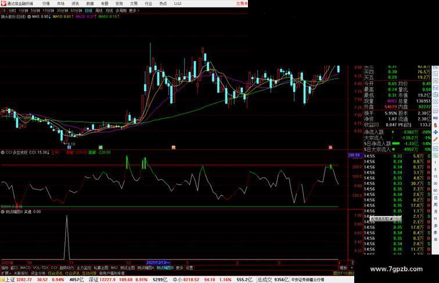Select the 测试幅图B indicator tab
Viewport: 439px width, 283px height.
click(x=165, y=268)
